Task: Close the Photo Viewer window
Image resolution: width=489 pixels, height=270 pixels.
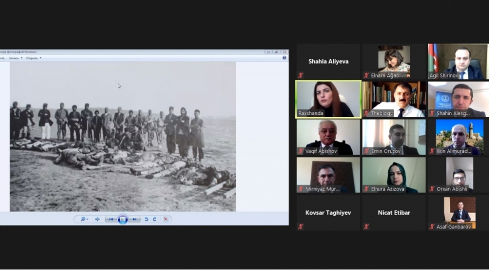Action: 284,52
